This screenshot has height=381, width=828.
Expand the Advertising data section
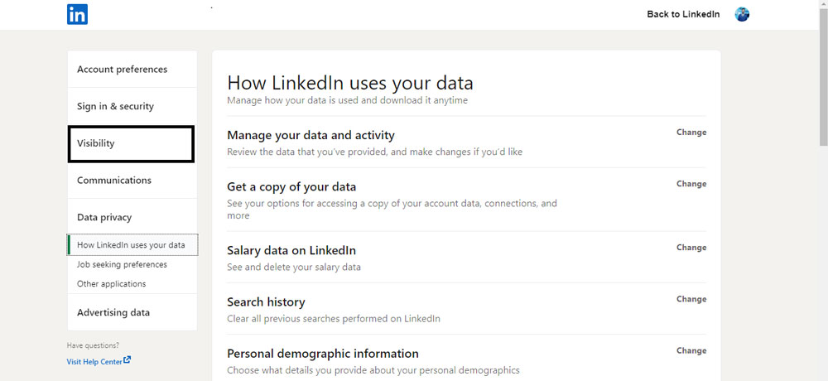[x=132, y=312]
